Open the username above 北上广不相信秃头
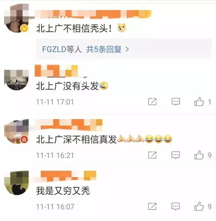Image resolution: width=216 pixels, height=221 pixels. (93, 14)
